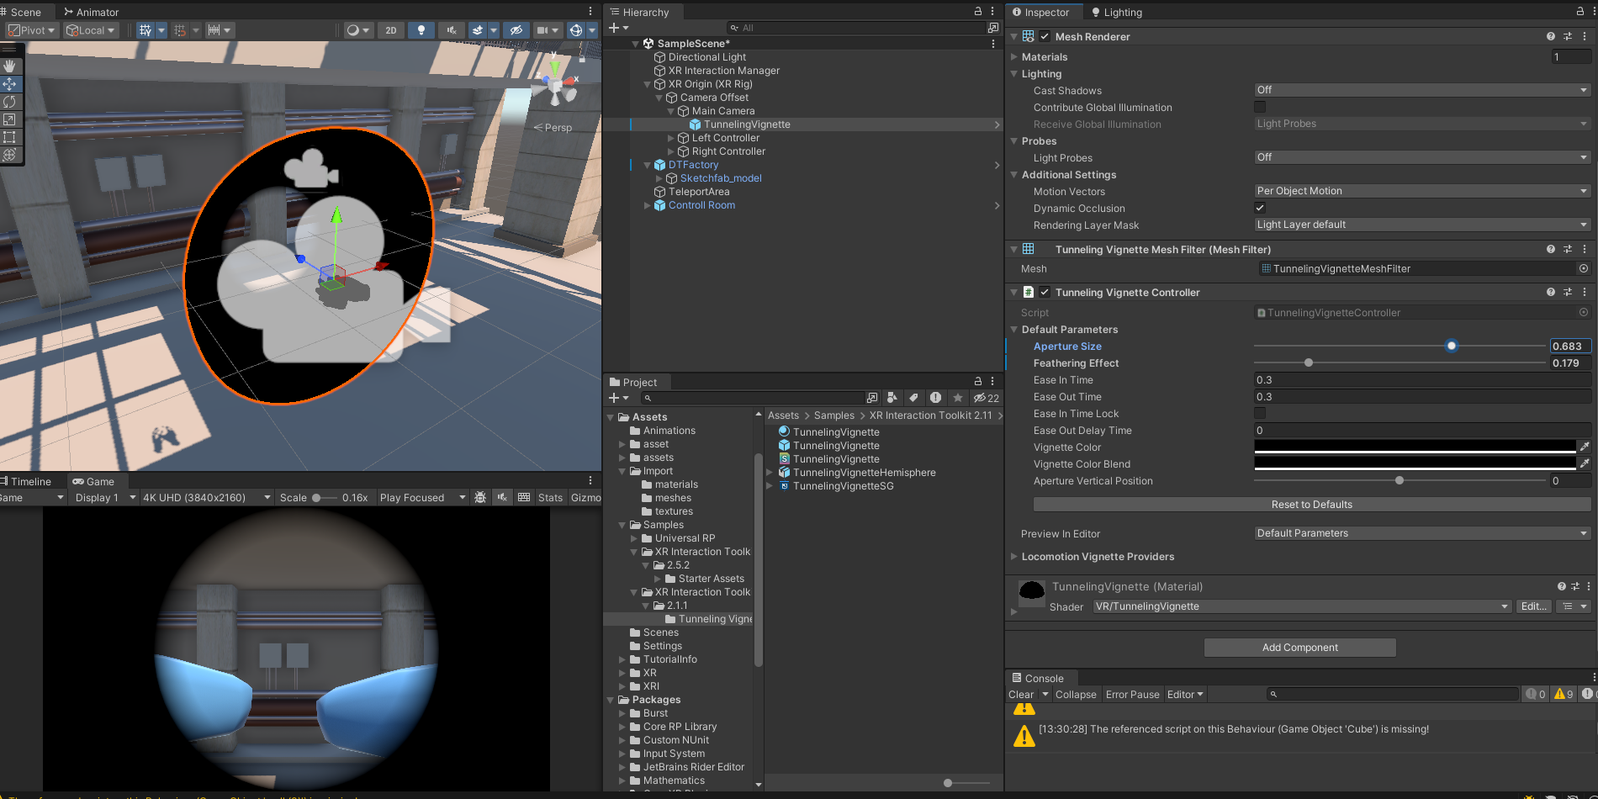Show Game view Stats
The width and height of the screenshot is (1598, 799).
tap(550, 497)
